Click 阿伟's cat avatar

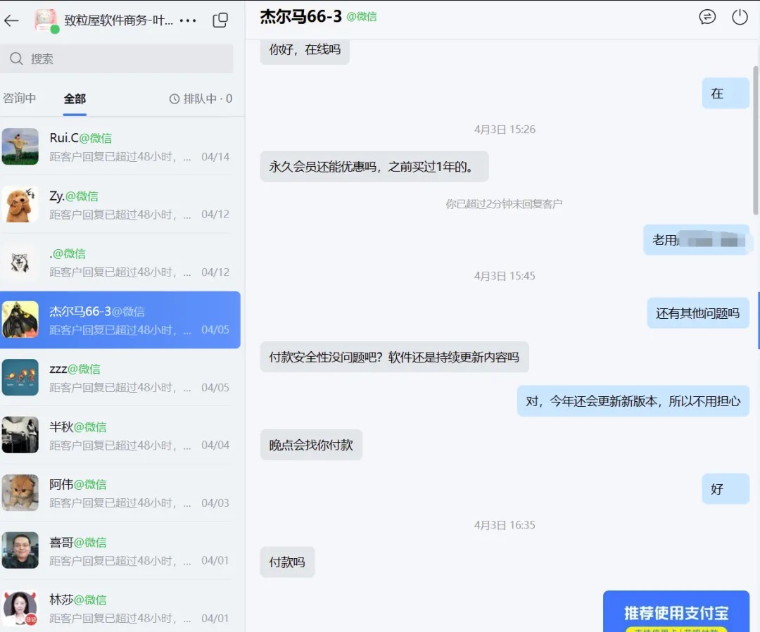pyautogui.click(x=20, y=493)
